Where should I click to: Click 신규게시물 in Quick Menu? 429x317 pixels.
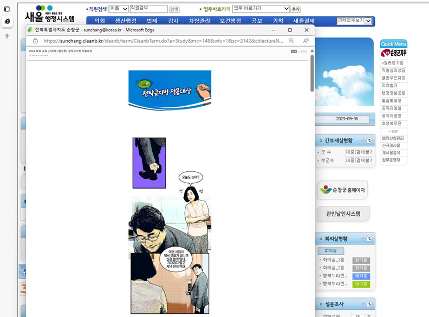pyautogui.click(x=391, y=145)
